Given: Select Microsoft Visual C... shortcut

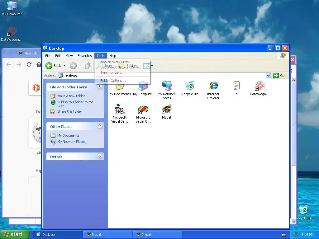Looking at the screenshot, I should tap(143, 114).
